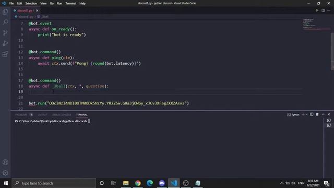
Task: Switch to the Problems panel tab
Action: coord(21,115)
